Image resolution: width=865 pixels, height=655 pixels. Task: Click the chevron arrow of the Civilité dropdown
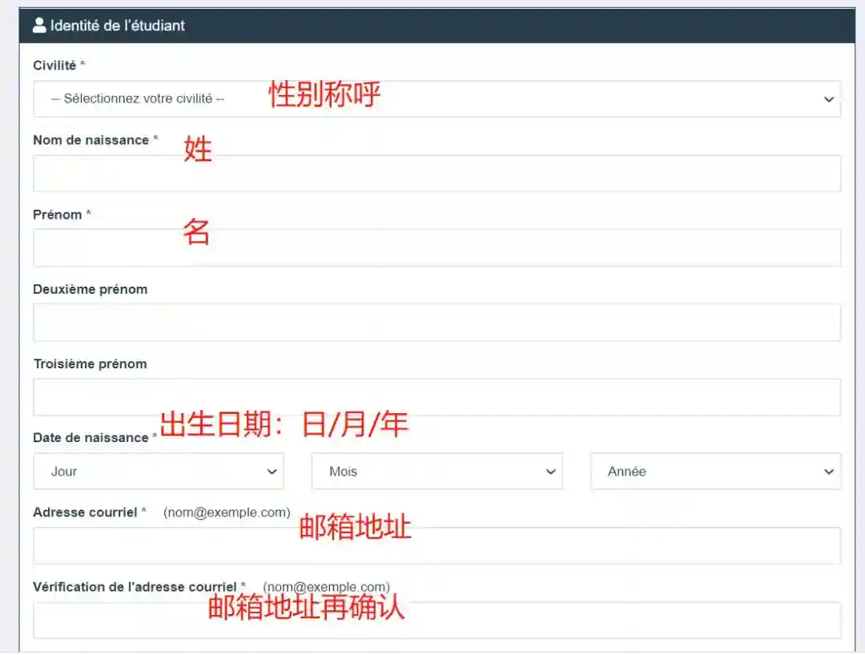[828, 99]
